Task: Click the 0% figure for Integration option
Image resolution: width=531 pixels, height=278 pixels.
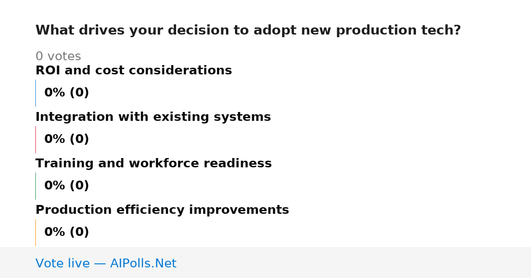Action: tap(55, 139)
